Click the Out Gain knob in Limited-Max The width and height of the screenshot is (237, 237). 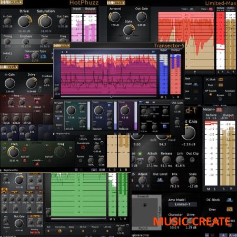point(142,17)
